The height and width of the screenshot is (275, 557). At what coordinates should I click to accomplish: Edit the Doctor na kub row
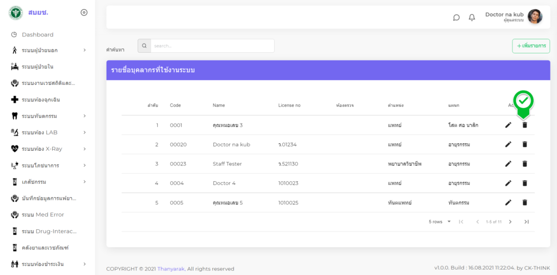508,144
